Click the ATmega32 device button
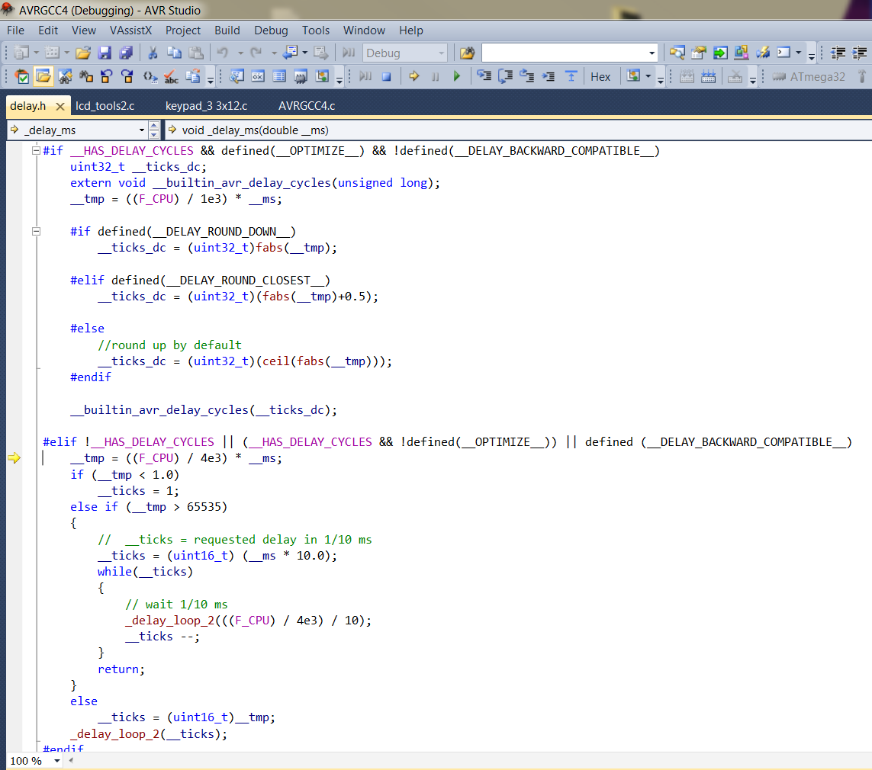Image resolution: width=872 pixels, height=770 pixels. (x=809, y=77)
